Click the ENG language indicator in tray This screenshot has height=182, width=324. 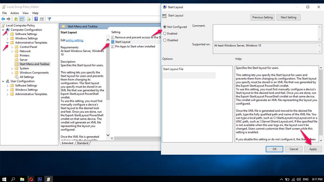[x=306, y=179]
